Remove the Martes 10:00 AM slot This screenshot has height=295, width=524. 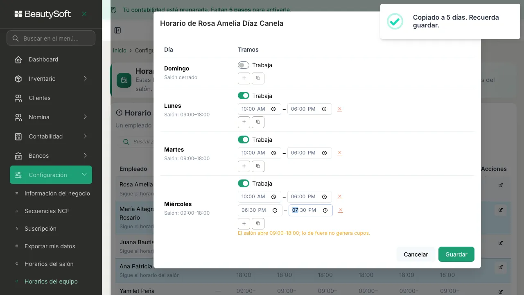coord(340,153)
